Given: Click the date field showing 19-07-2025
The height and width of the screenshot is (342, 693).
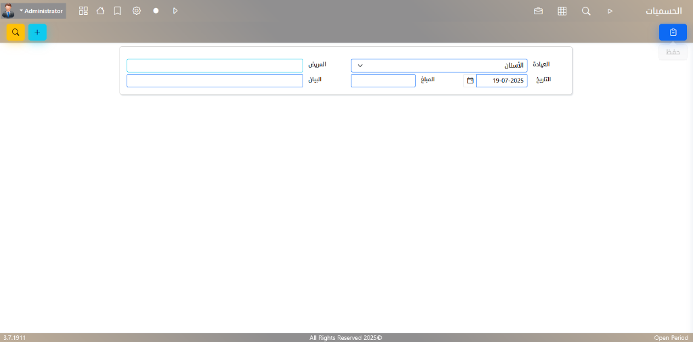Looking at the screenshot, I should click(x=501, y=81).
